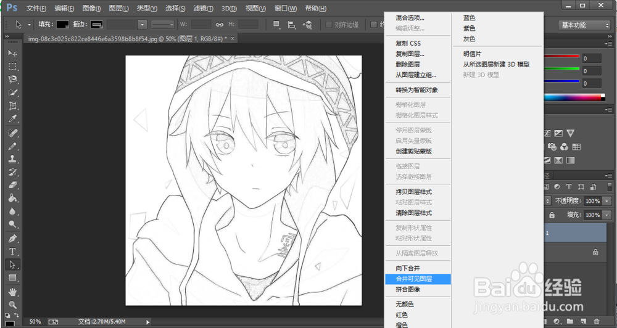Select the Quick Selection tool
617x328 pixels.
coord(12,93)
